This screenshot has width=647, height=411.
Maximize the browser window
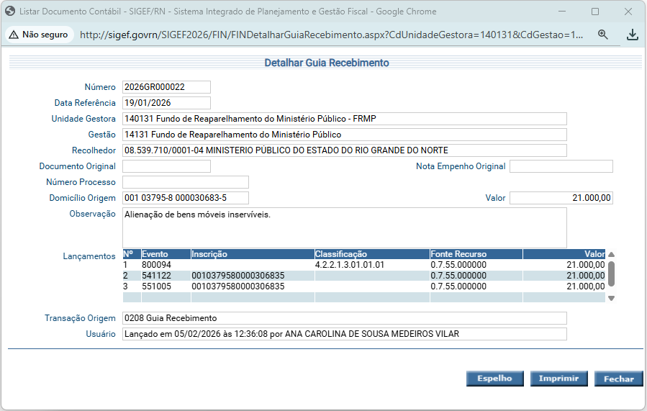[595, 12]
